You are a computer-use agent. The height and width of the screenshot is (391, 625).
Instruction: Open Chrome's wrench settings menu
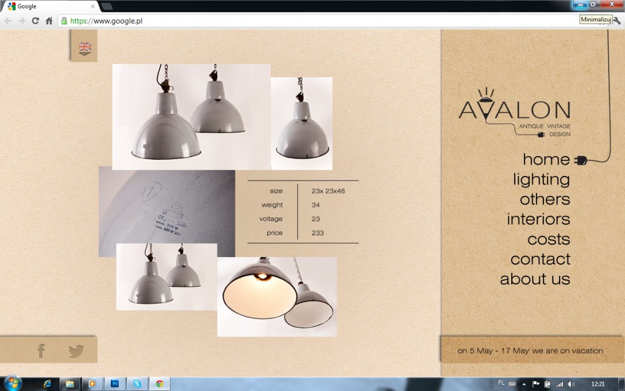coord(617,21)
